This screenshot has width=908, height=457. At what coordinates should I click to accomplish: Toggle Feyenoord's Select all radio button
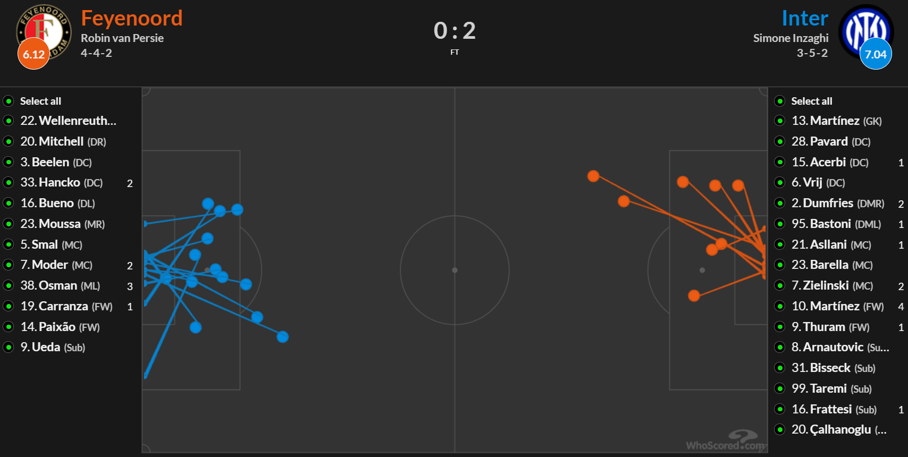9,101
